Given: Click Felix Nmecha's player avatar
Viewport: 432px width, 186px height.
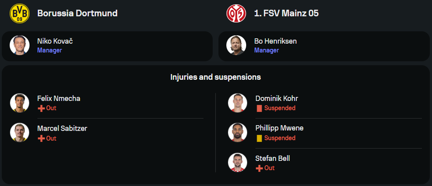Looking at the screenshot, I should [20, 103].
